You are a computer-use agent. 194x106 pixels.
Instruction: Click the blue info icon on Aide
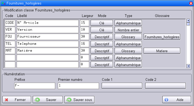(166, 100)
